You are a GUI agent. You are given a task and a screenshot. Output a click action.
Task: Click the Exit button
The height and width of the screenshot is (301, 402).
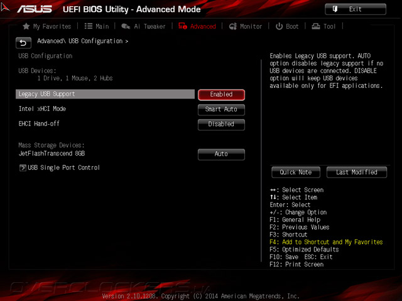click(356, 9)
